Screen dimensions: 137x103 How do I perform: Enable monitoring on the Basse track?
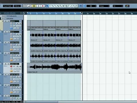click(x=14, y=34)
